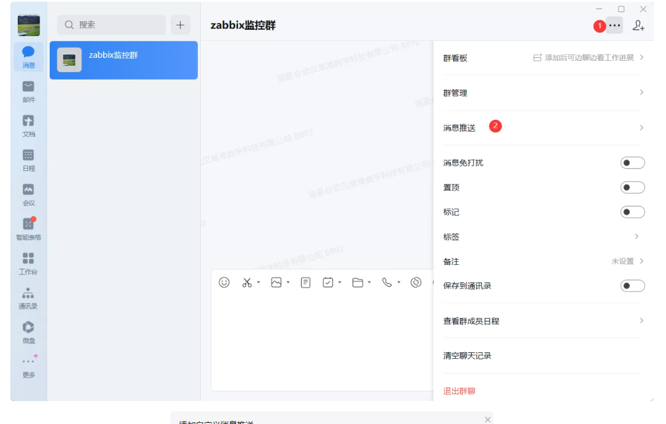666x424 pixels.
Task: Open the 邮件 (Mail) sidebar icon
Action: click(28, 91)
